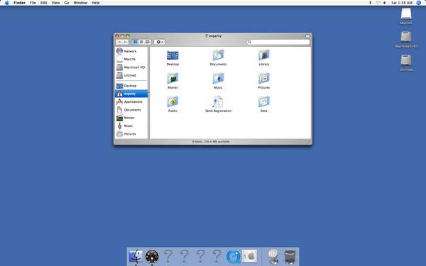This screenshot has height=266, width=426.
Task: Select Untitled volume in the sidebar
Action: pos(131,75)
